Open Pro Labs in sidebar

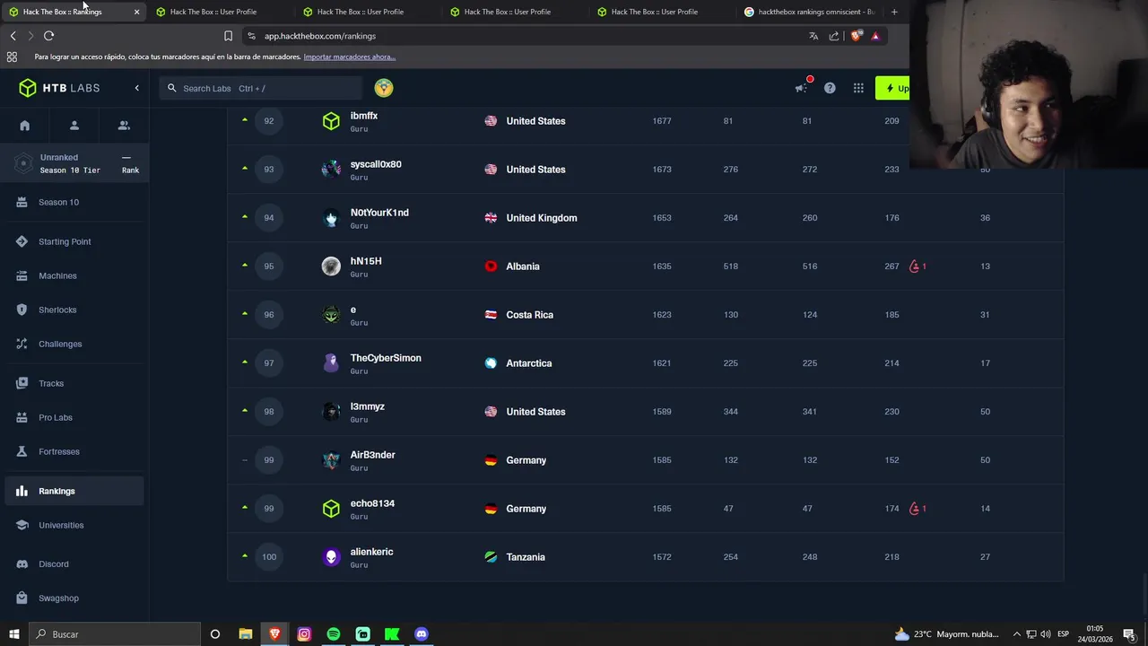tap(74, 417)
